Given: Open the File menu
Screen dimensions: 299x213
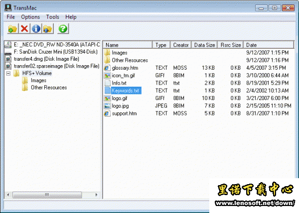Looking at the screenshot, I should pos(10,17).
